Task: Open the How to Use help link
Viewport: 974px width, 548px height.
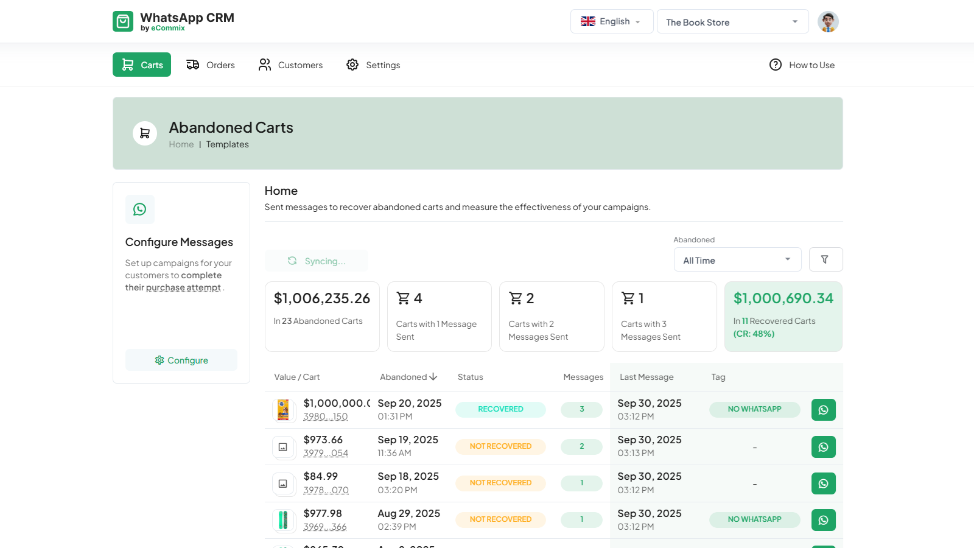Action: pyautogui.click(x=802, y=65)
